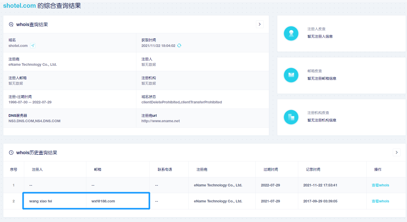Select the 邮箱反查 card label
Image resolution: width=407 pixels, height=222 pixels.
(x=315, y=71)
